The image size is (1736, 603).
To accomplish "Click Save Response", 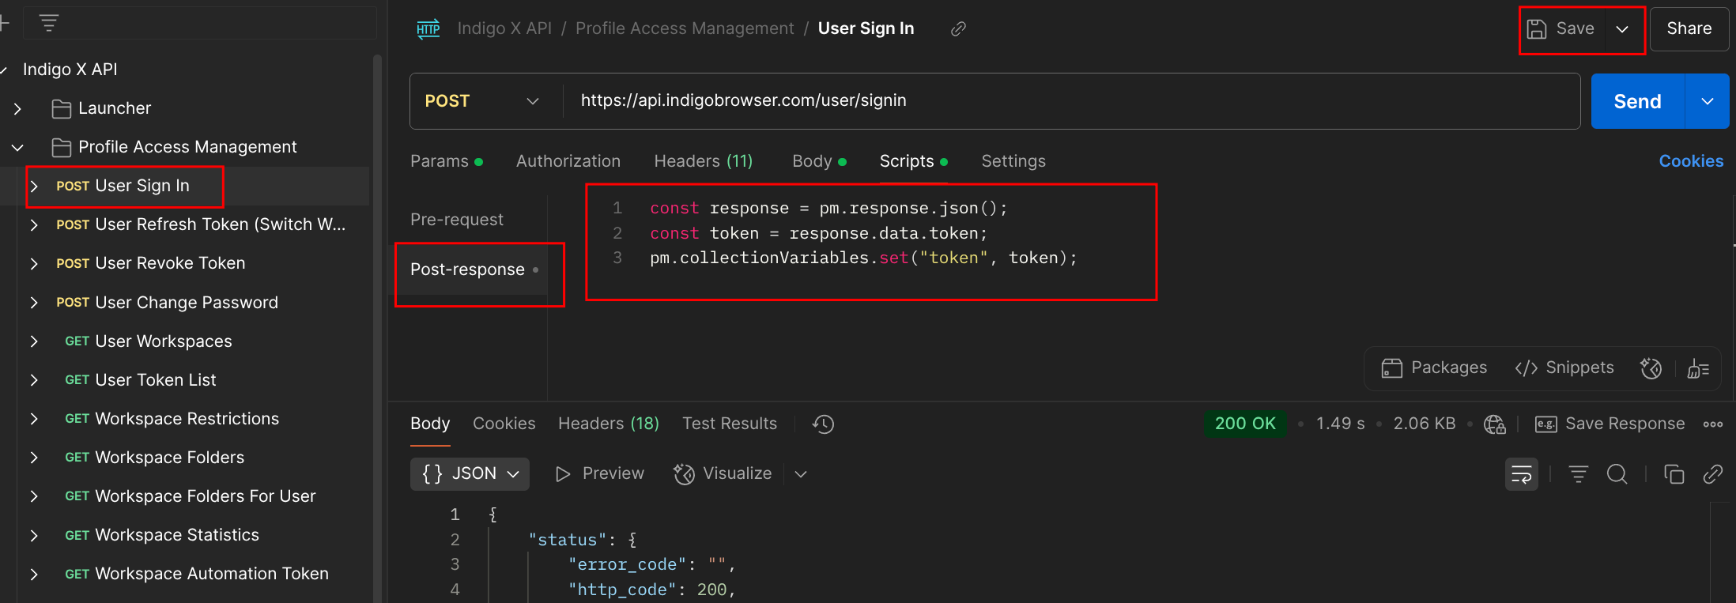I will click(x=1610, y=424).
